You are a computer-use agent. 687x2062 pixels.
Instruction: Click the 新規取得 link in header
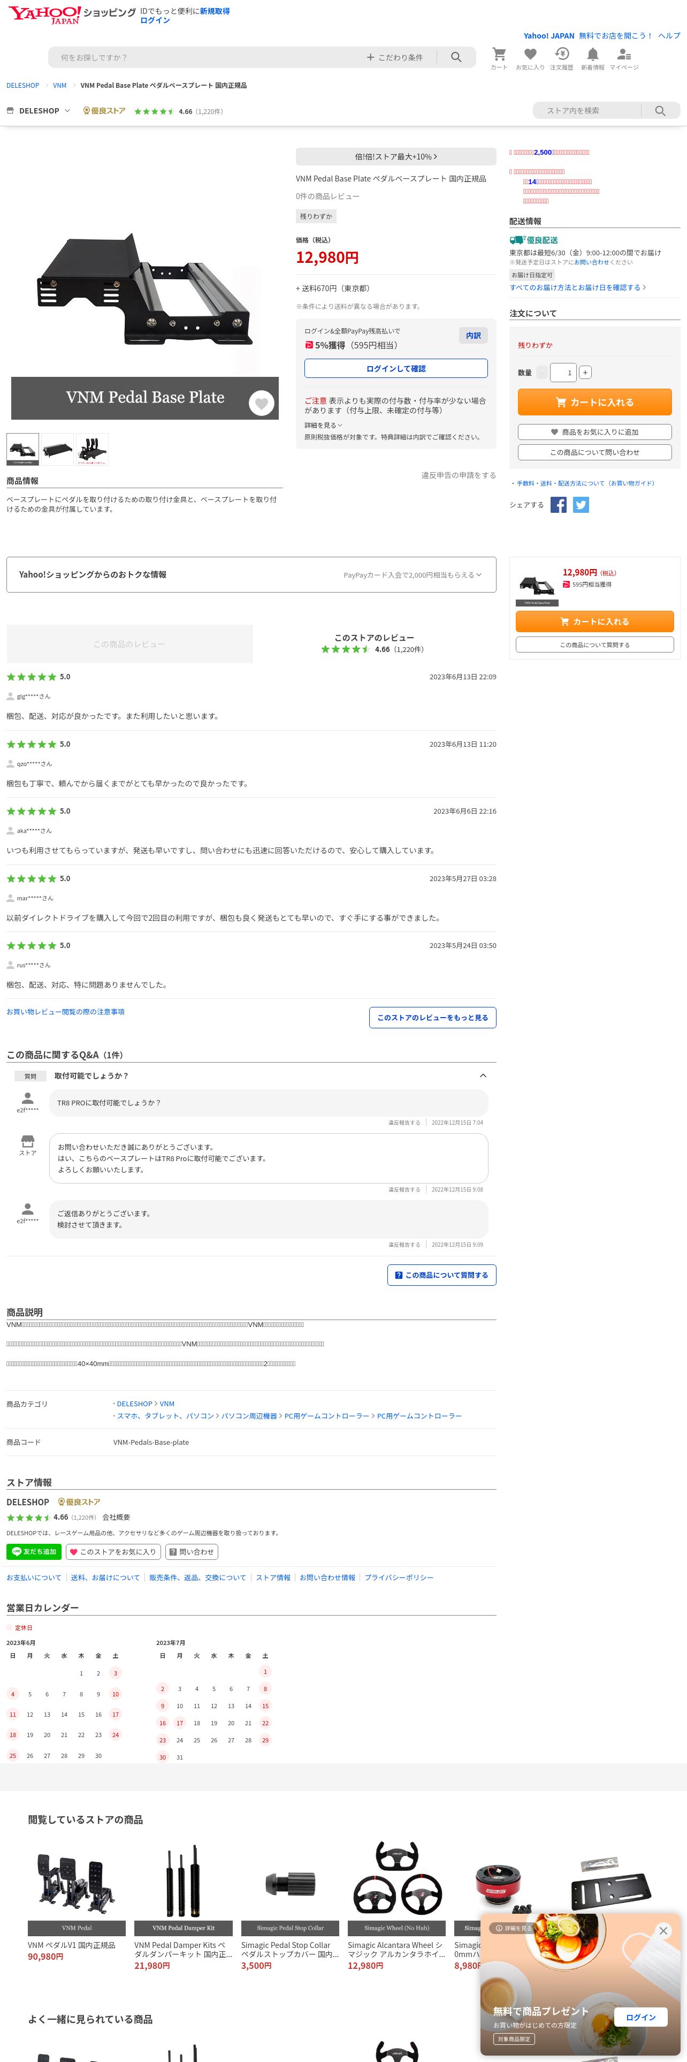(x=215, y=11)
